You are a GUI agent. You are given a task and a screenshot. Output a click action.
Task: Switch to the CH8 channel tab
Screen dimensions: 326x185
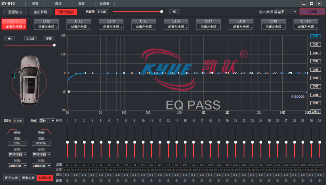[241, 21]
